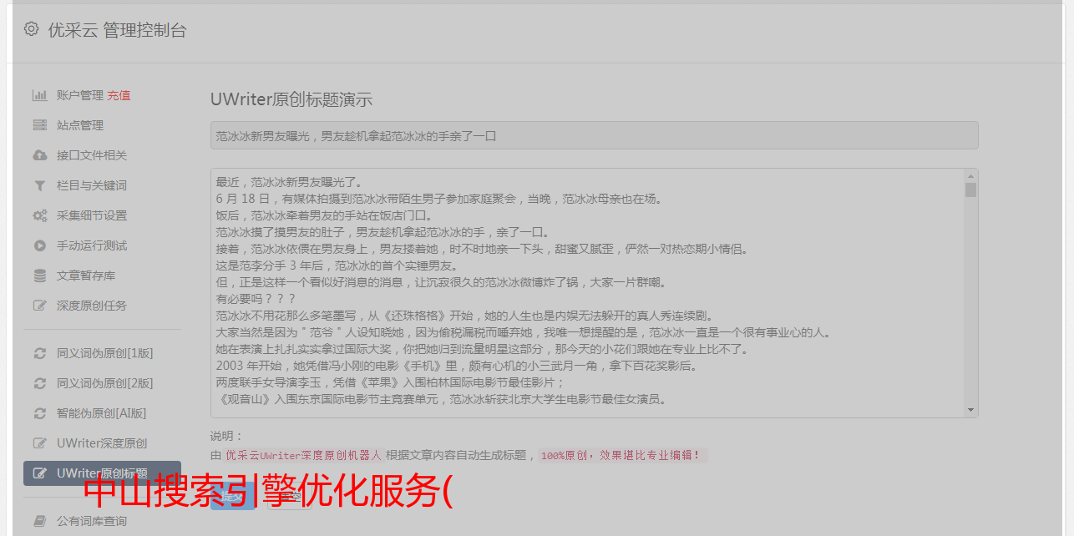Click the line starting with 6 月 18 日

click(438, 199)
